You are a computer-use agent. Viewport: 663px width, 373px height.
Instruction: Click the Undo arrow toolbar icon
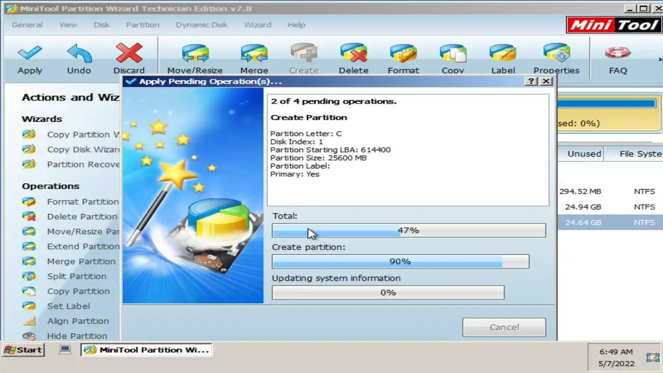click(79, 53)
